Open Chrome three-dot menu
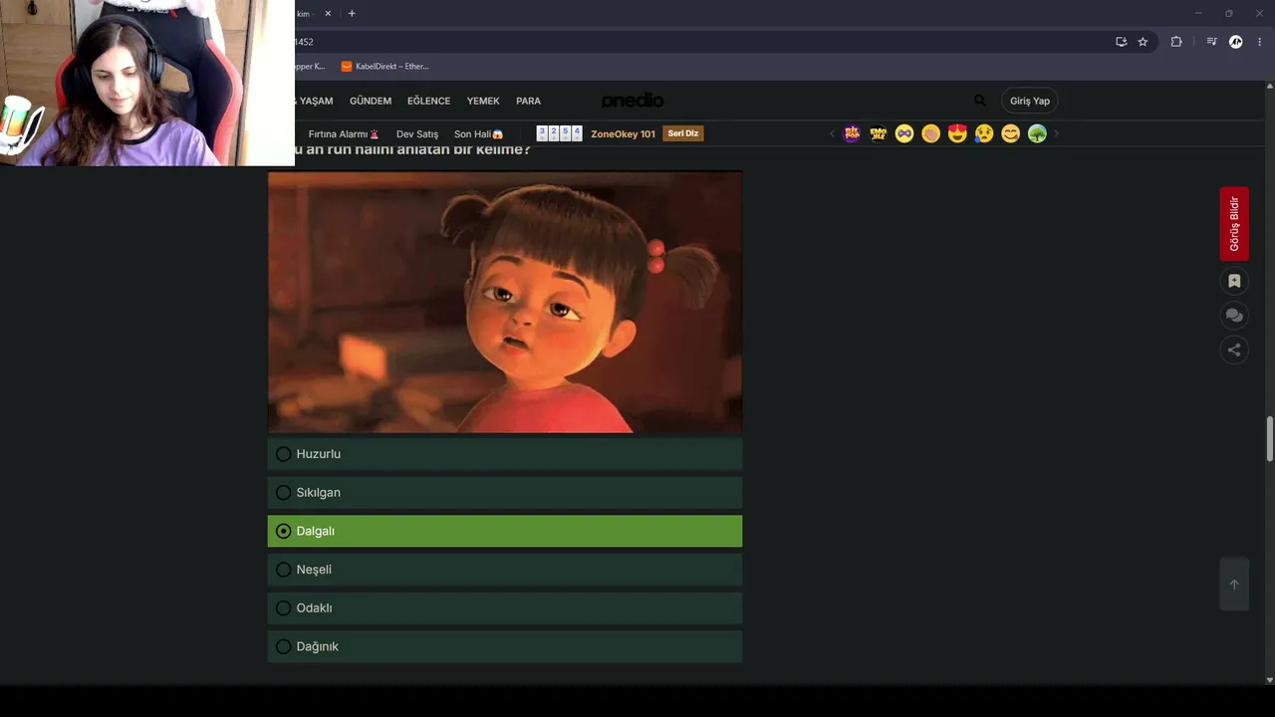The width and height of the screenshot is (1275, 717). pos(1259,42)
